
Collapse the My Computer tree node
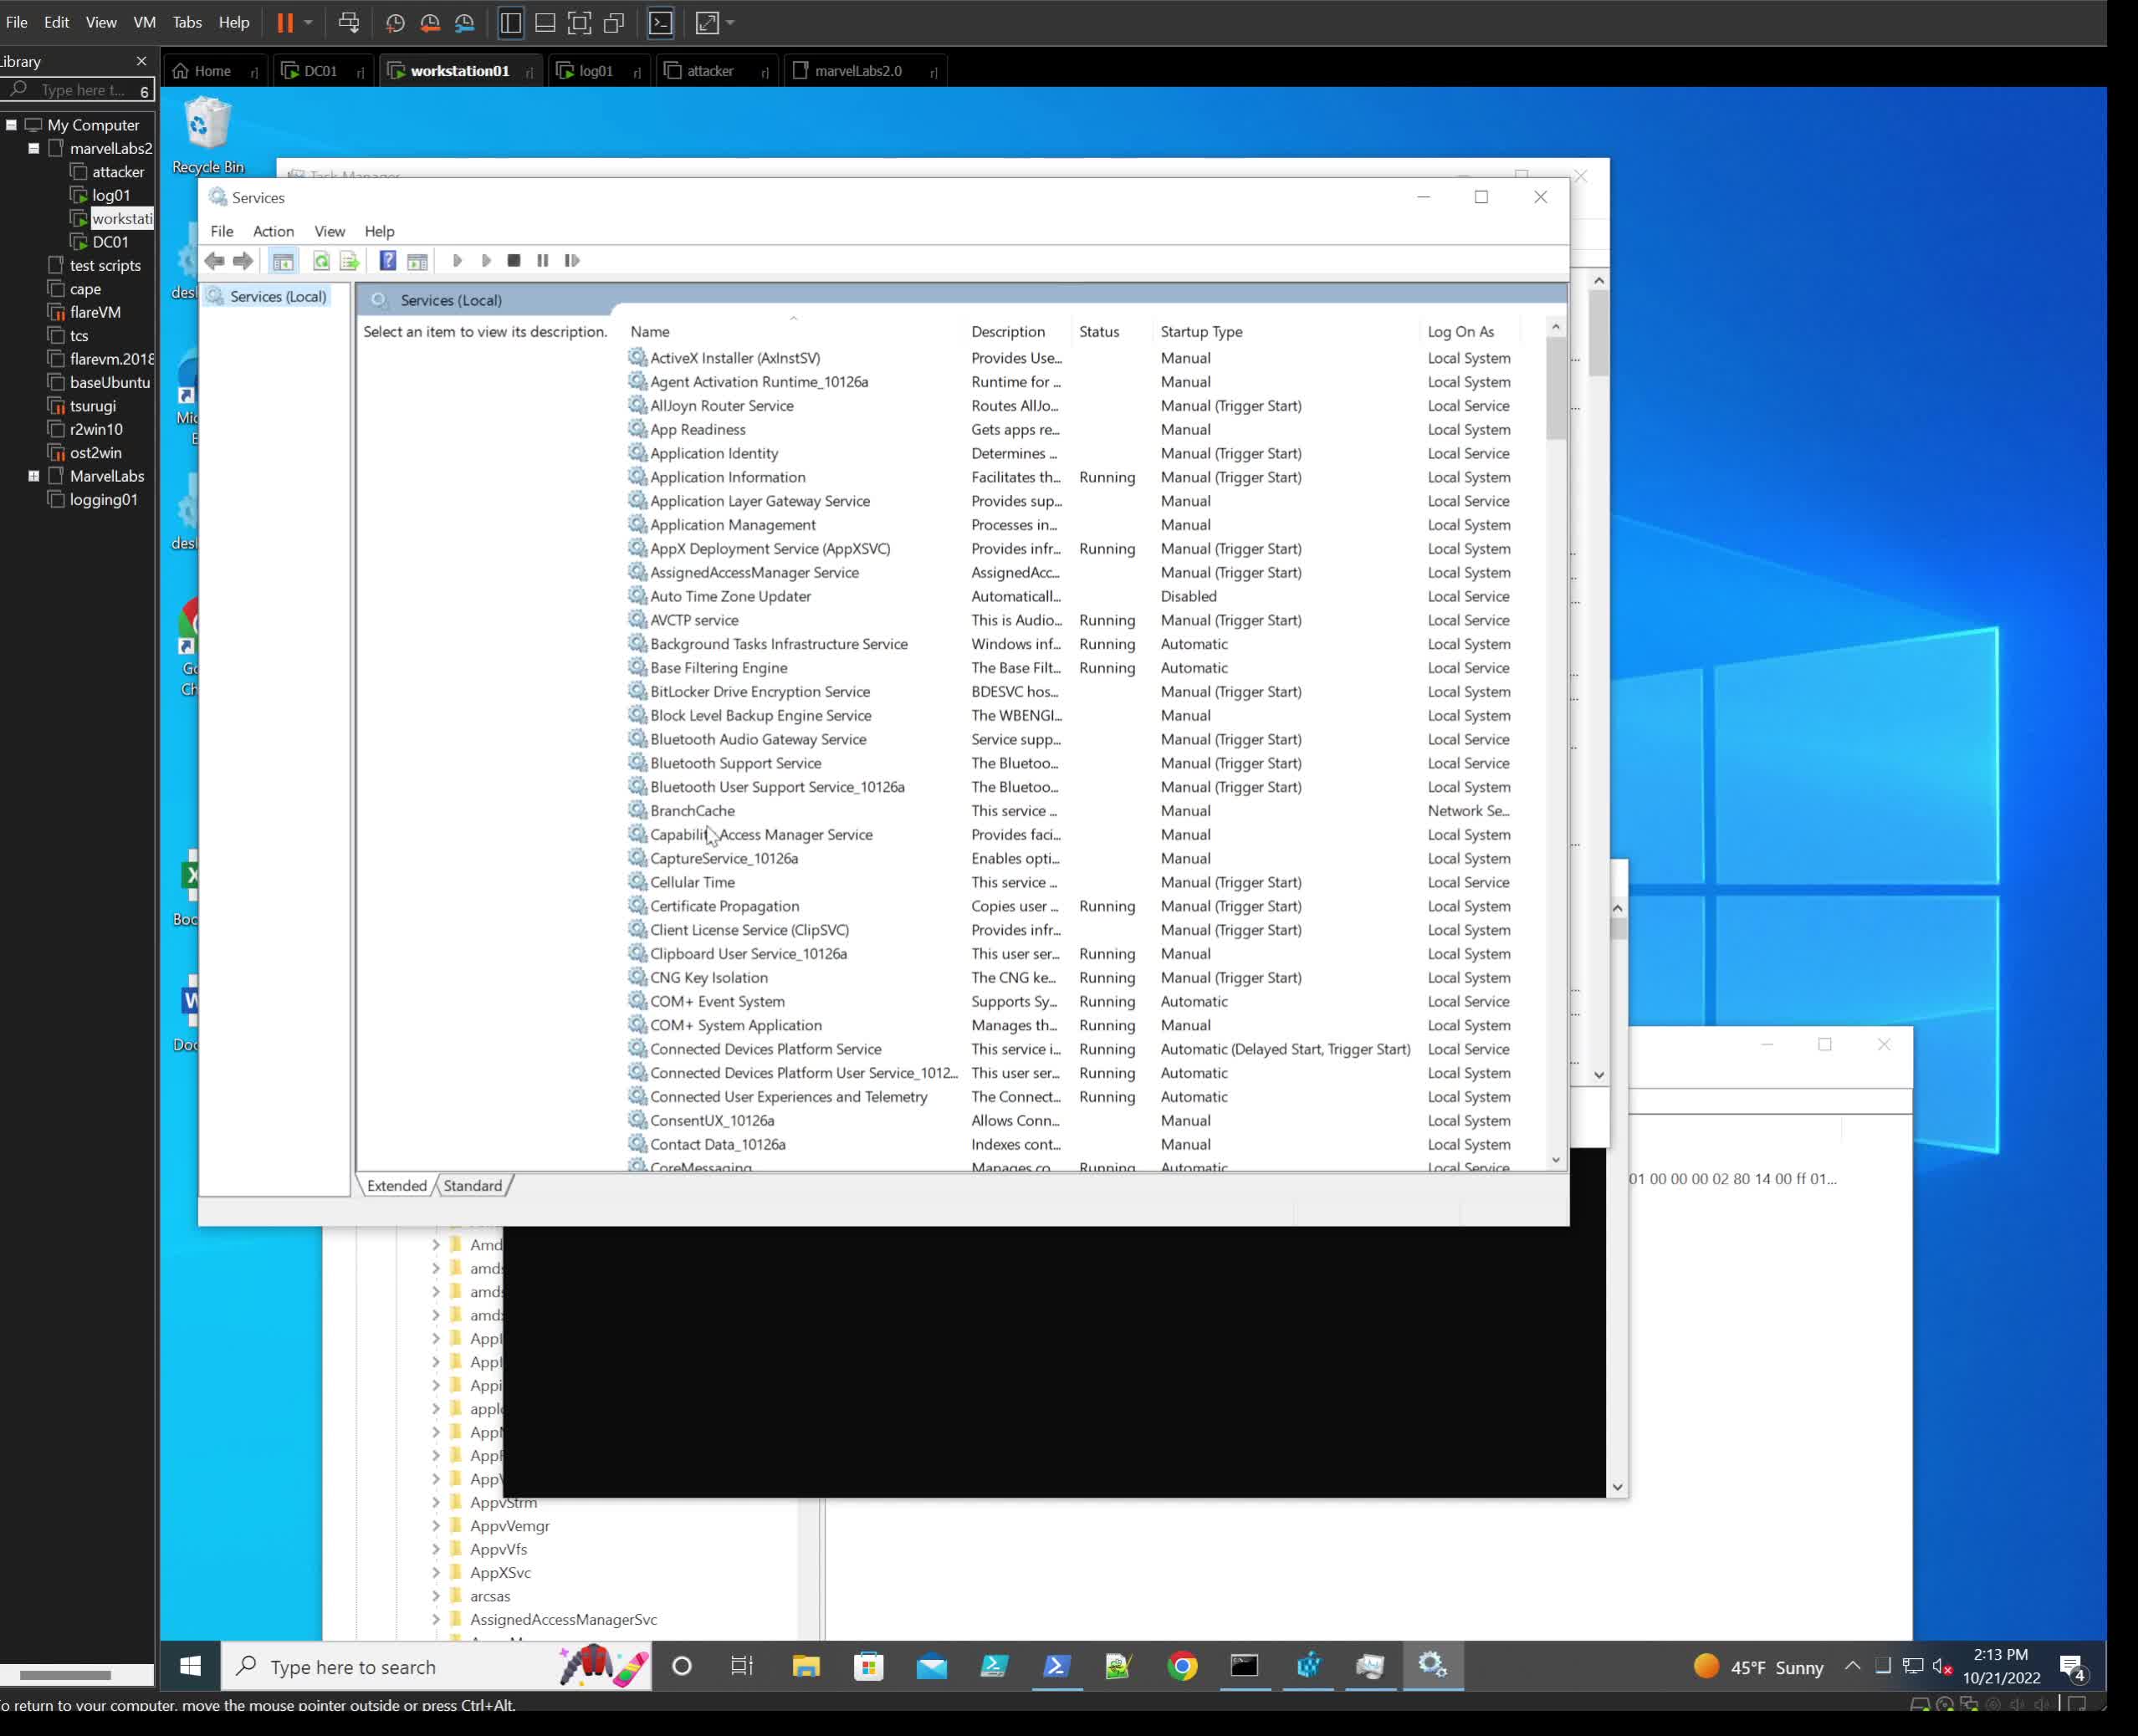(x=11, y=125)
